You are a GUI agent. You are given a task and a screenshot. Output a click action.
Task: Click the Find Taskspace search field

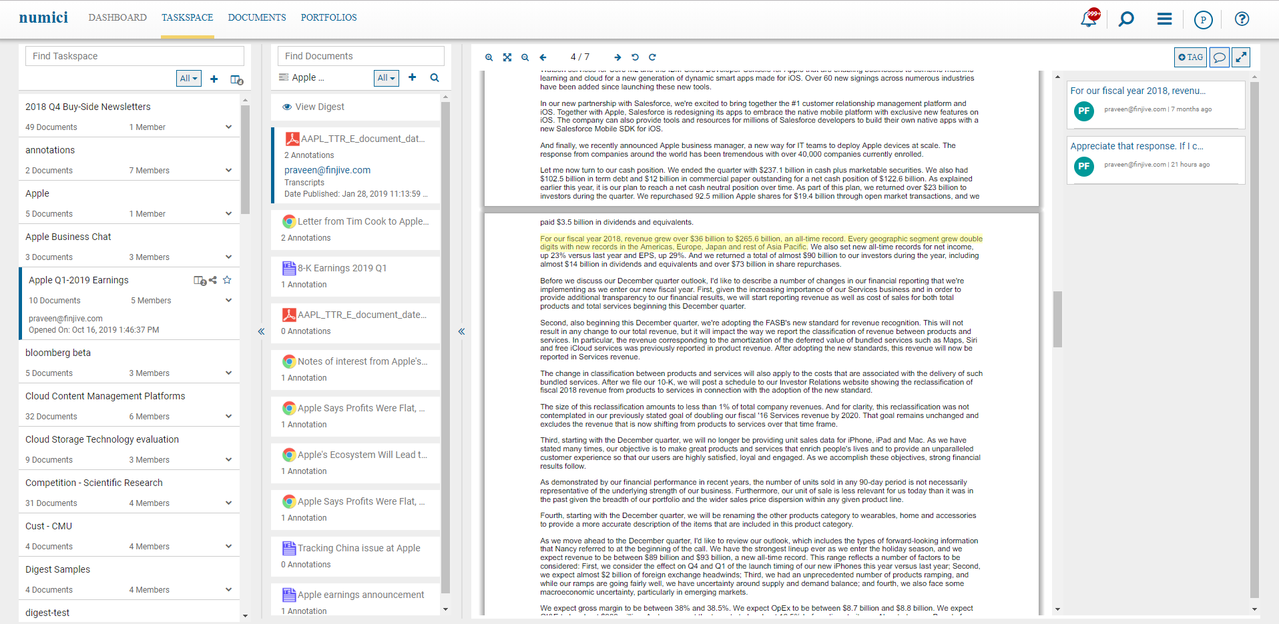point(135,56)
